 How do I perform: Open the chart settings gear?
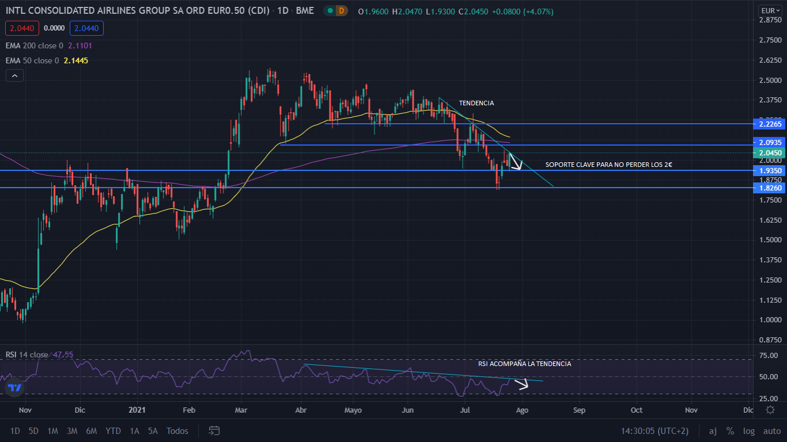[x=770, y=409]
